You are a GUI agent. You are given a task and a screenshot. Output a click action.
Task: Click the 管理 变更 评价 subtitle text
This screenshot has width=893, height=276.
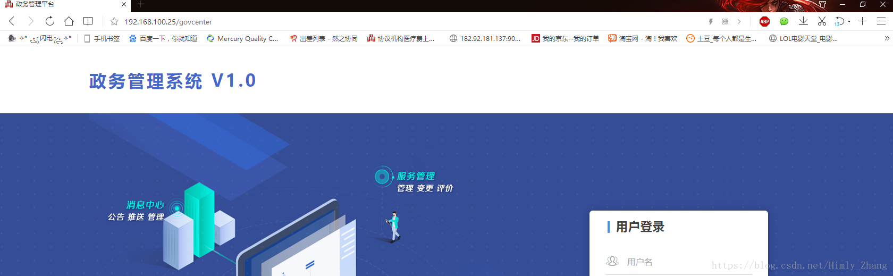click(425, 188)
